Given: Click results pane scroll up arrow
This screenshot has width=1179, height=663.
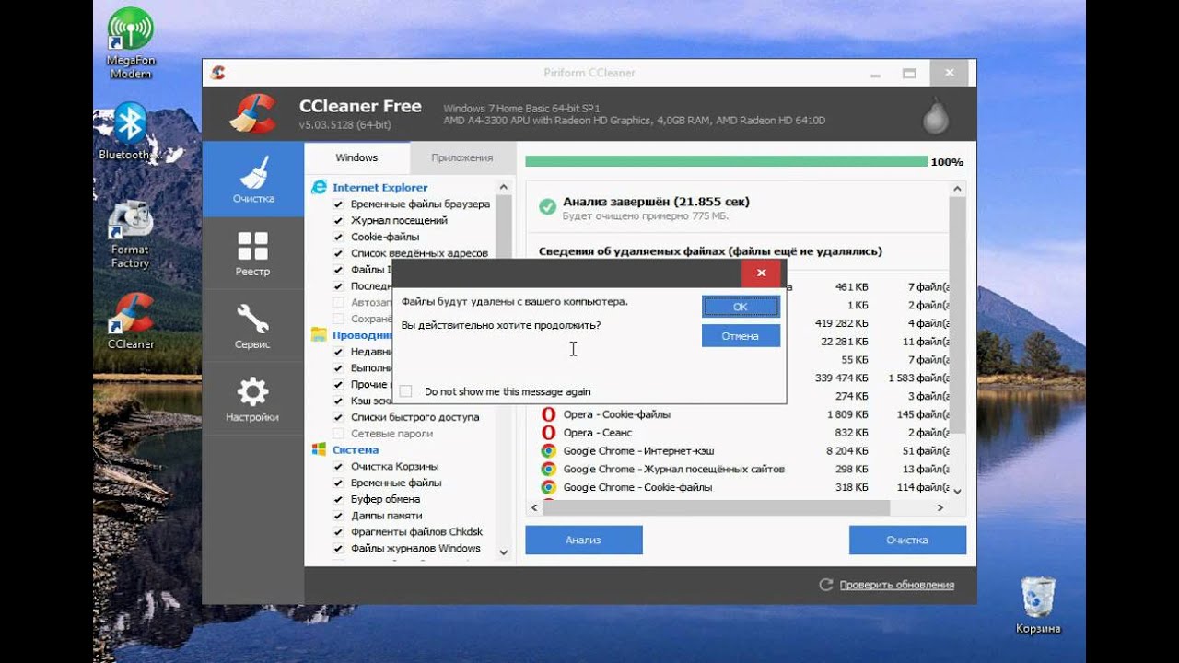Looking at the screenshot, I should [958, 190].
